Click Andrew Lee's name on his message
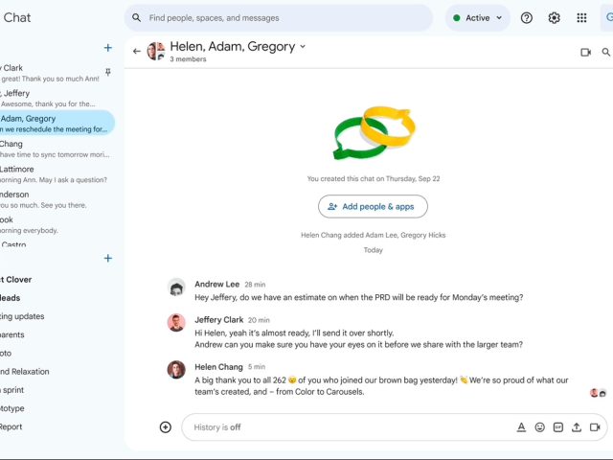 point(217,284)
